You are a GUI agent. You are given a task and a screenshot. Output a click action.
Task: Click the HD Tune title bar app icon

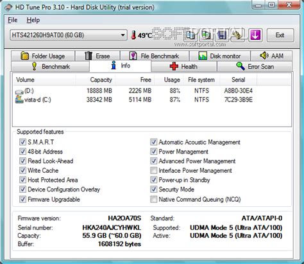(x=8, y=7)
